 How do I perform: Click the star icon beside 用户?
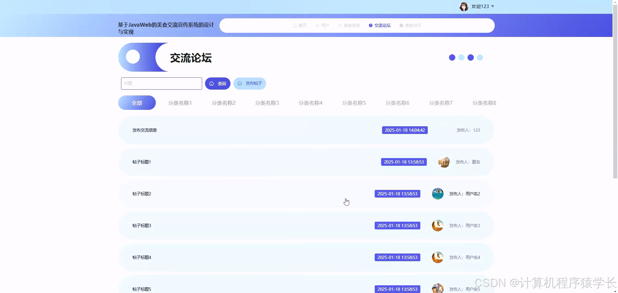(317, 25)
